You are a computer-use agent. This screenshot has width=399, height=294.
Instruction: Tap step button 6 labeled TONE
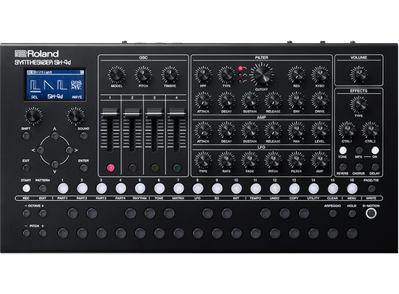(x=159, y=188)
